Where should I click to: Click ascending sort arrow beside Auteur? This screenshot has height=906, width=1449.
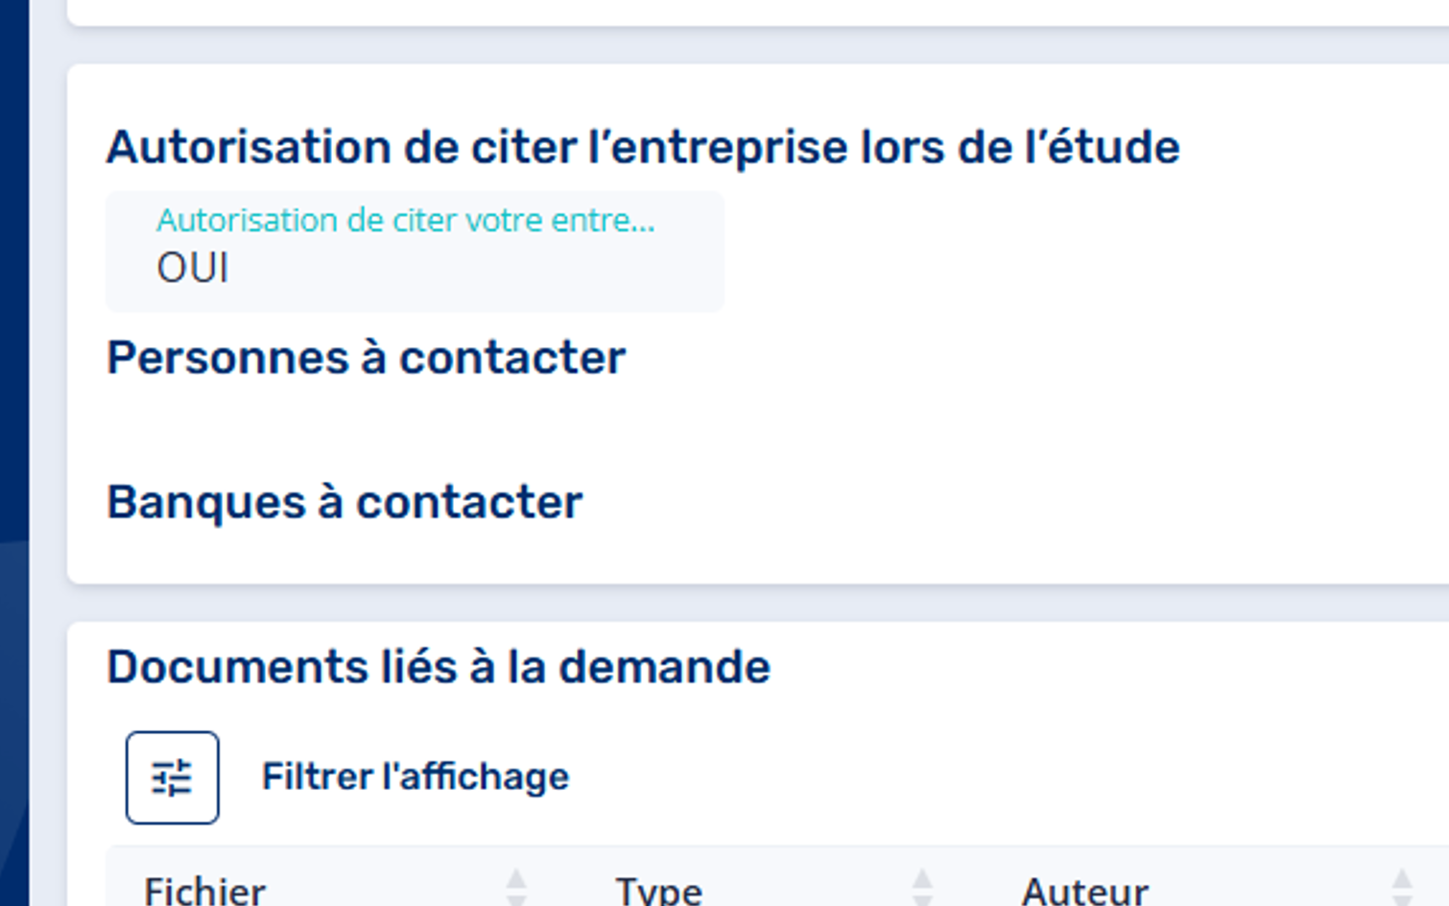click(x=1402, y=879)
